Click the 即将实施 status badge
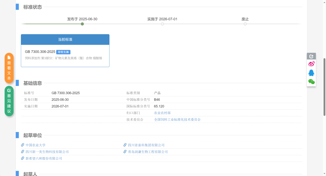The width and height of the screenshot is (326, 176). (63, 52)
